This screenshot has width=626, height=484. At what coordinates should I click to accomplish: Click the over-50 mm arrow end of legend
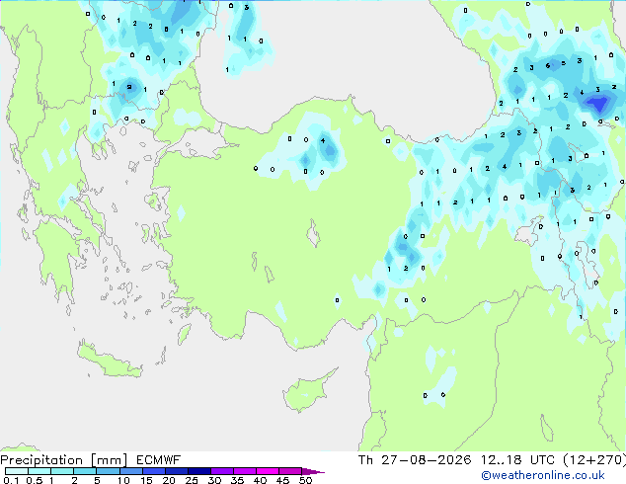tap(313, 471)
